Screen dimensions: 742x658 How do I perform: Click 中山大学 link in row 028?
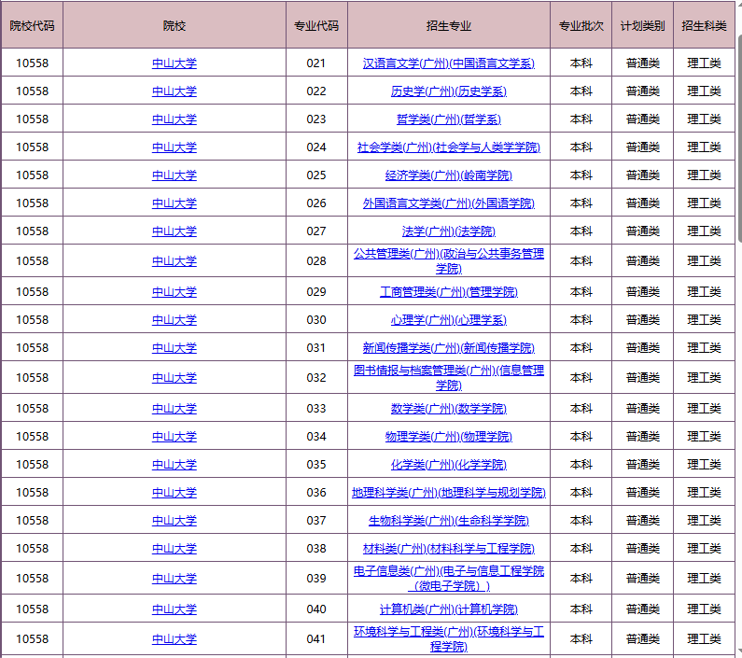[175, 260]
